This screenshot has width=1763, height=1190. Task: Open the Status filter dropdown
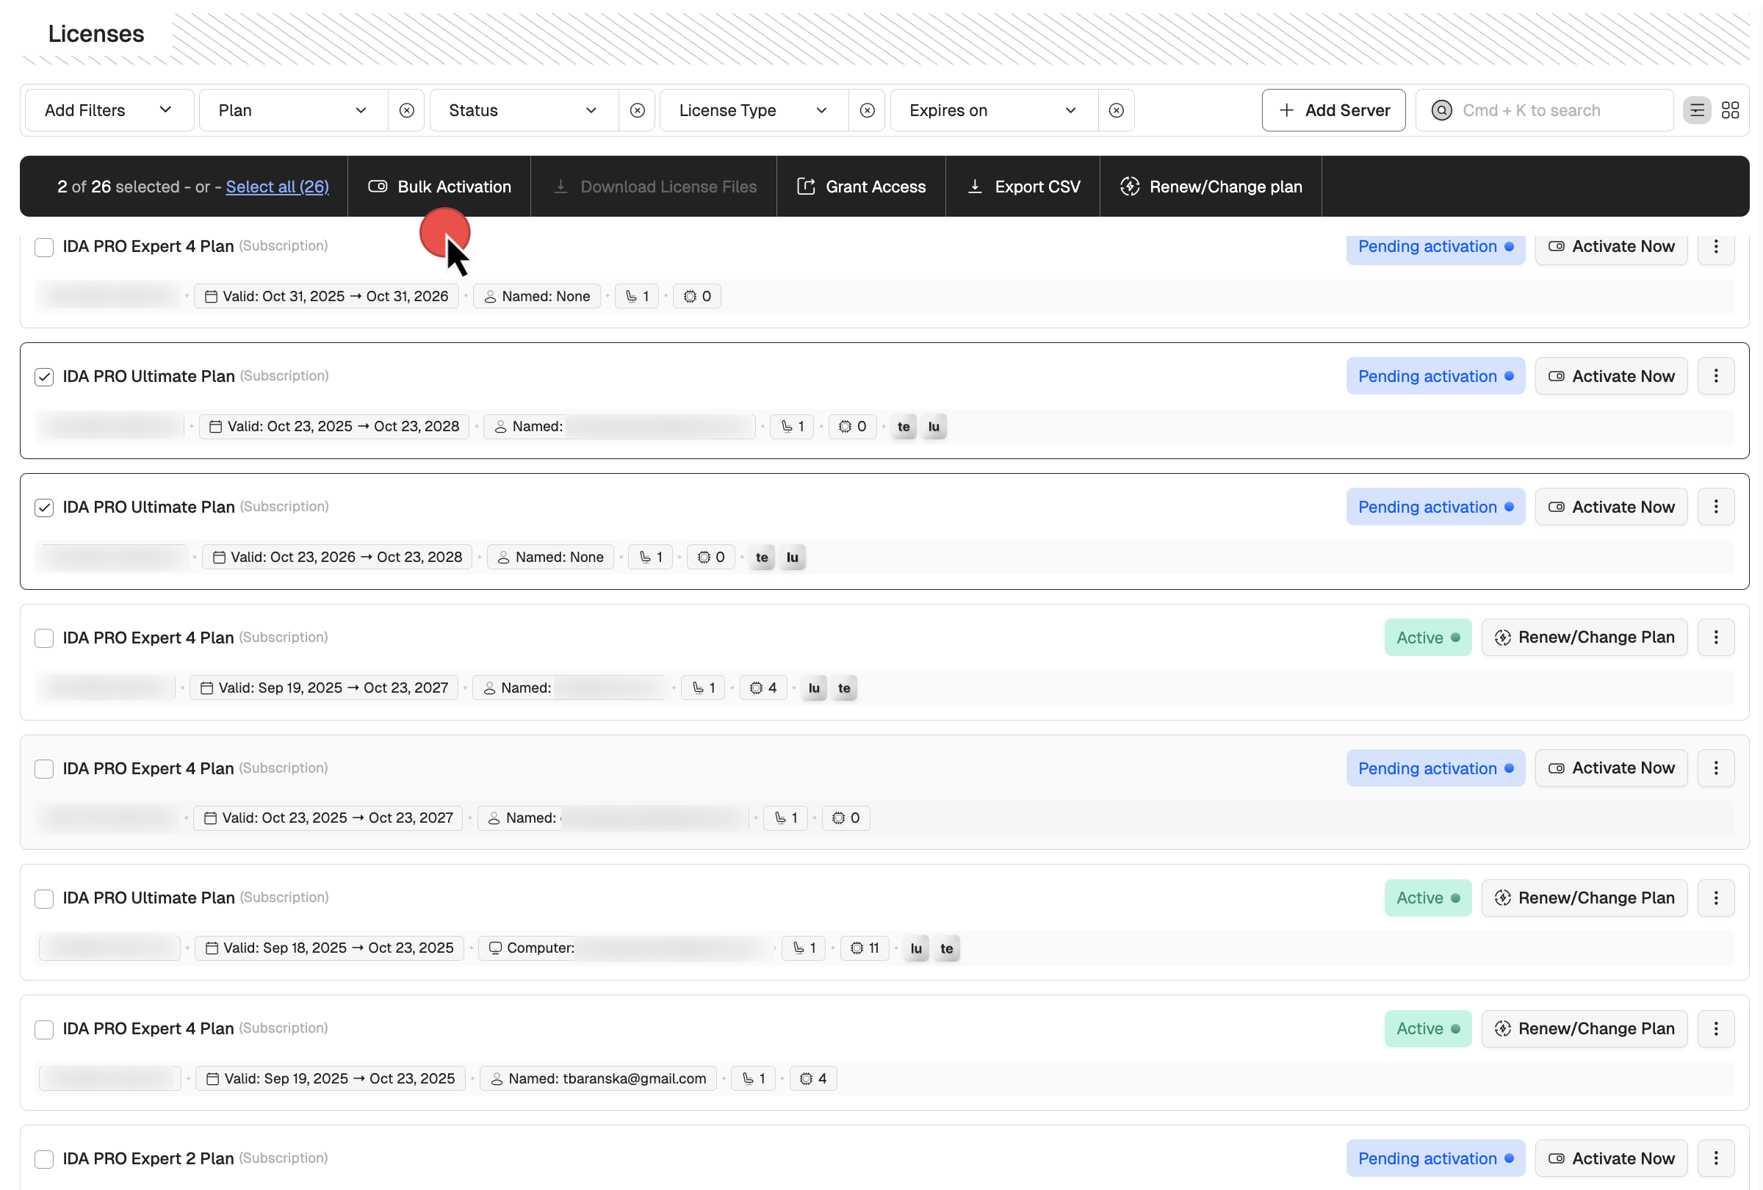pos(522,110)
